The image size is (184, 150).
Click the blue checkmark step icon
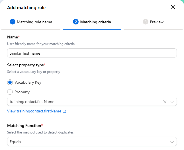tap(13, 22)
